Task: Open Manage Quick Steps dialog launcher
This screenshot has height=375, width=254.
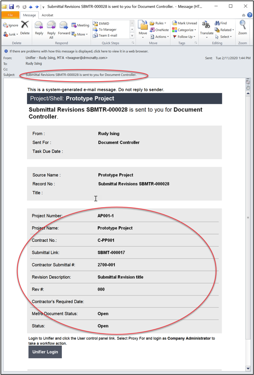Action: pyautogui.click(x=133, y=43)
